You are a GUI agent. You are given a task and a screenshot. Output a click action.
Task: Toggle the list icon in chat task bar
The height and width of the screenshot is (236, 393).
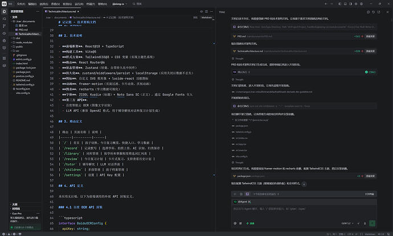pyautogui.click(x=241, y=194)
